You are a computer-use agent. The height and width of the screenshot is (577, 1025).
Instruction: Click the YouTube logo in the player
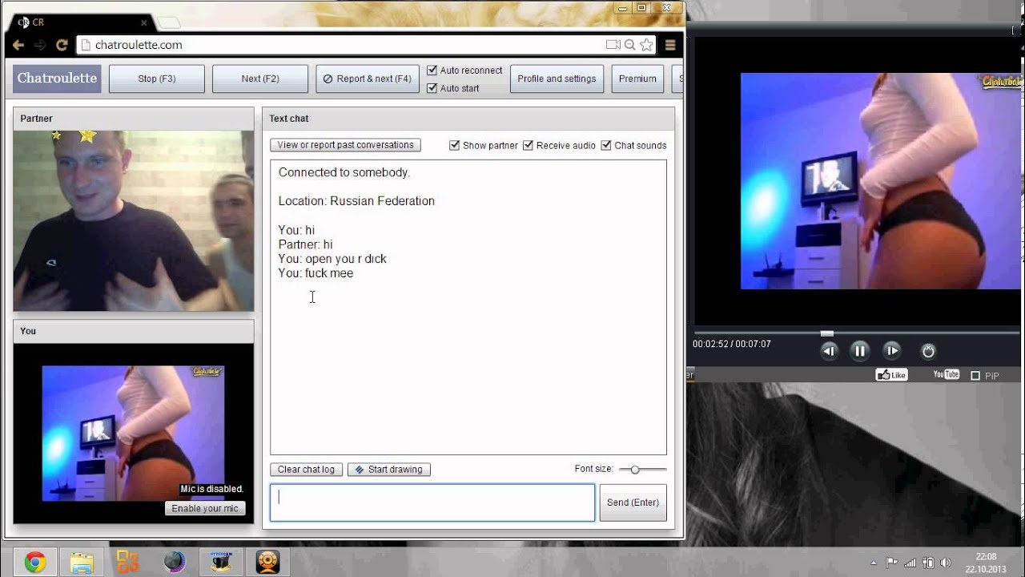[x=946, y=374]
